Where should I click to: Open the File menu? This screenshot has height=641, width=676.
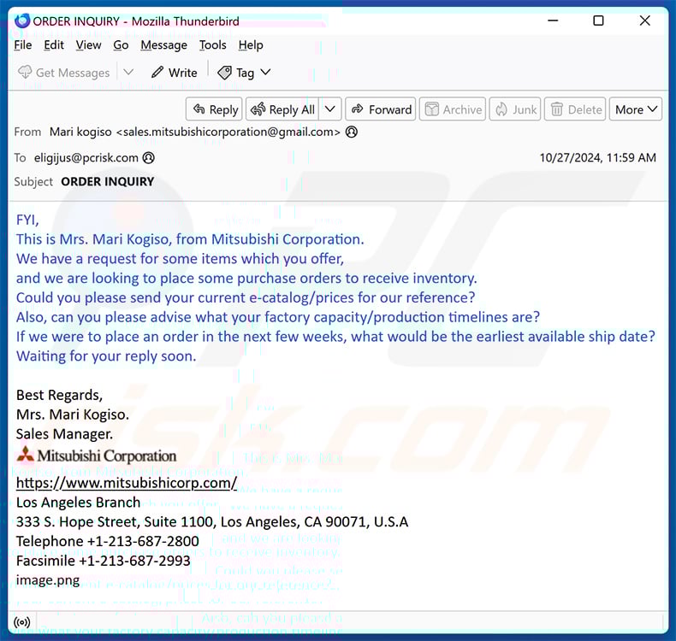23,45
